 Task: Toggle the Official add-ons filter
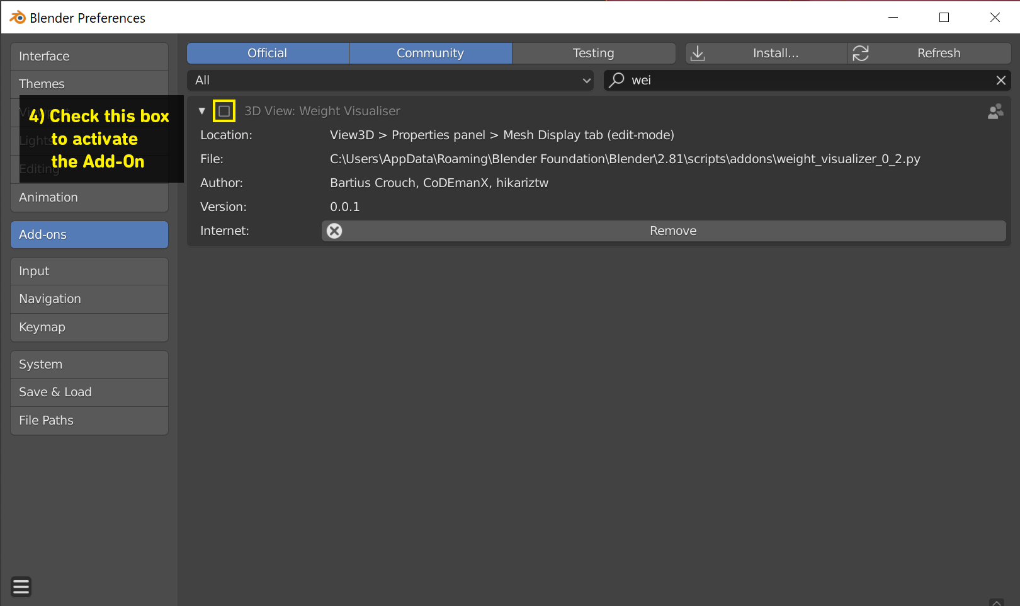[x=268, y=53]
